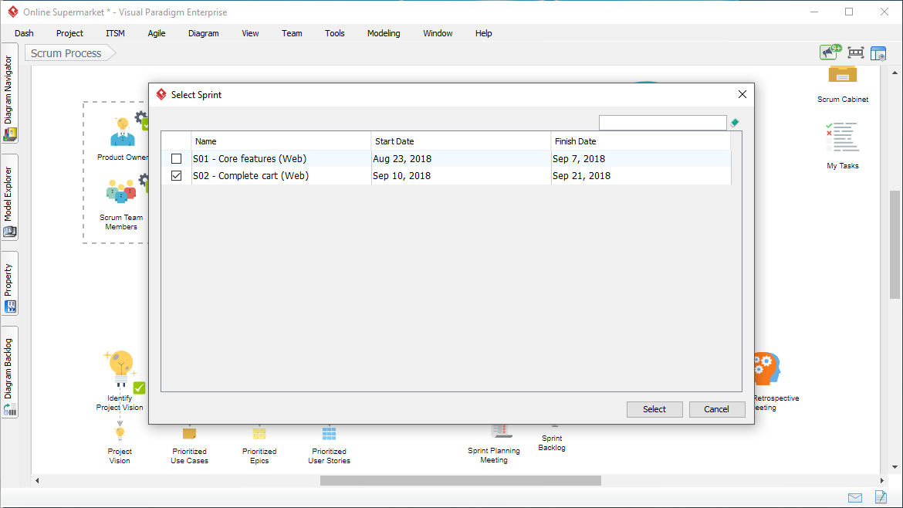Open the ITSM menu

(115, 33)
